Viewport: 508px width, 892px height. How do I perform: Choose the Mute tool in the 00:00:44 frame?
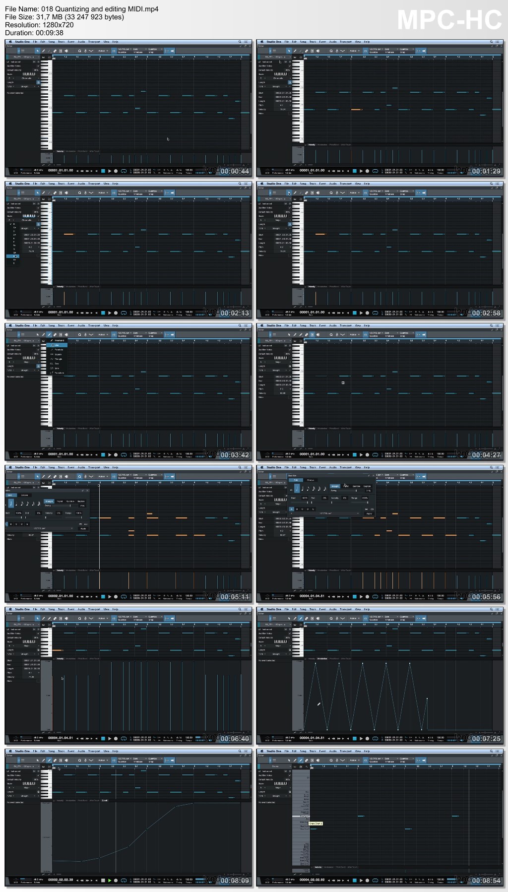(x=61, y=51)
